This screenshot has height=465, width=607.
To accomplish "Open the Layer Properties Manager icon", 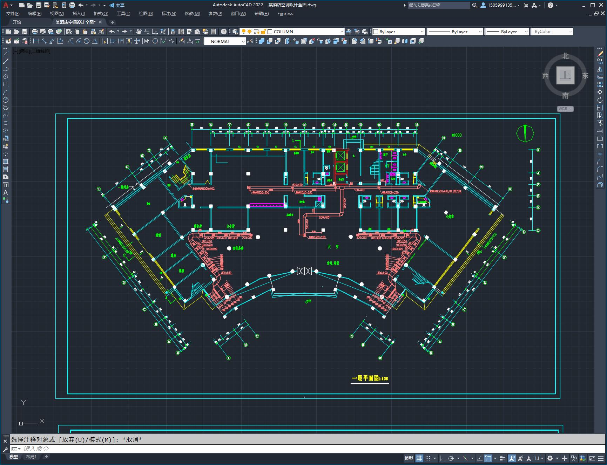I will tap(235, 32).
